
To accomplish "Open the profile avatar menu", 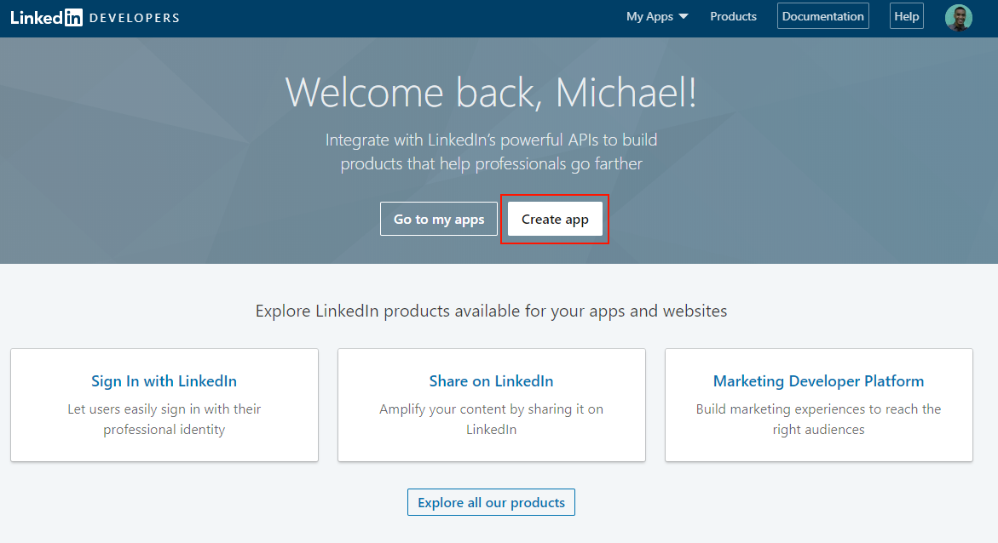I will [x=958, y=17].
